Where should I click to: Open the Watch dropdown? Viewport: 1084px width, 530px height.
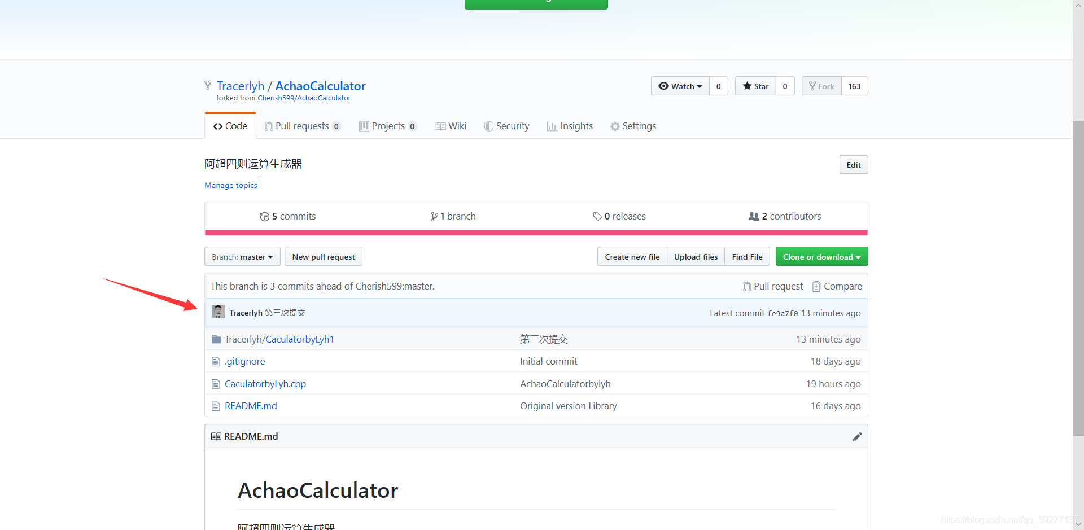pos(680,86)
